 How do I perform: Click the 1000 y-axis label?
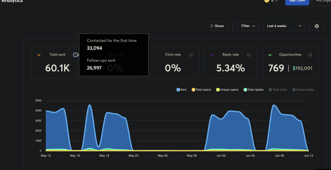38,141
